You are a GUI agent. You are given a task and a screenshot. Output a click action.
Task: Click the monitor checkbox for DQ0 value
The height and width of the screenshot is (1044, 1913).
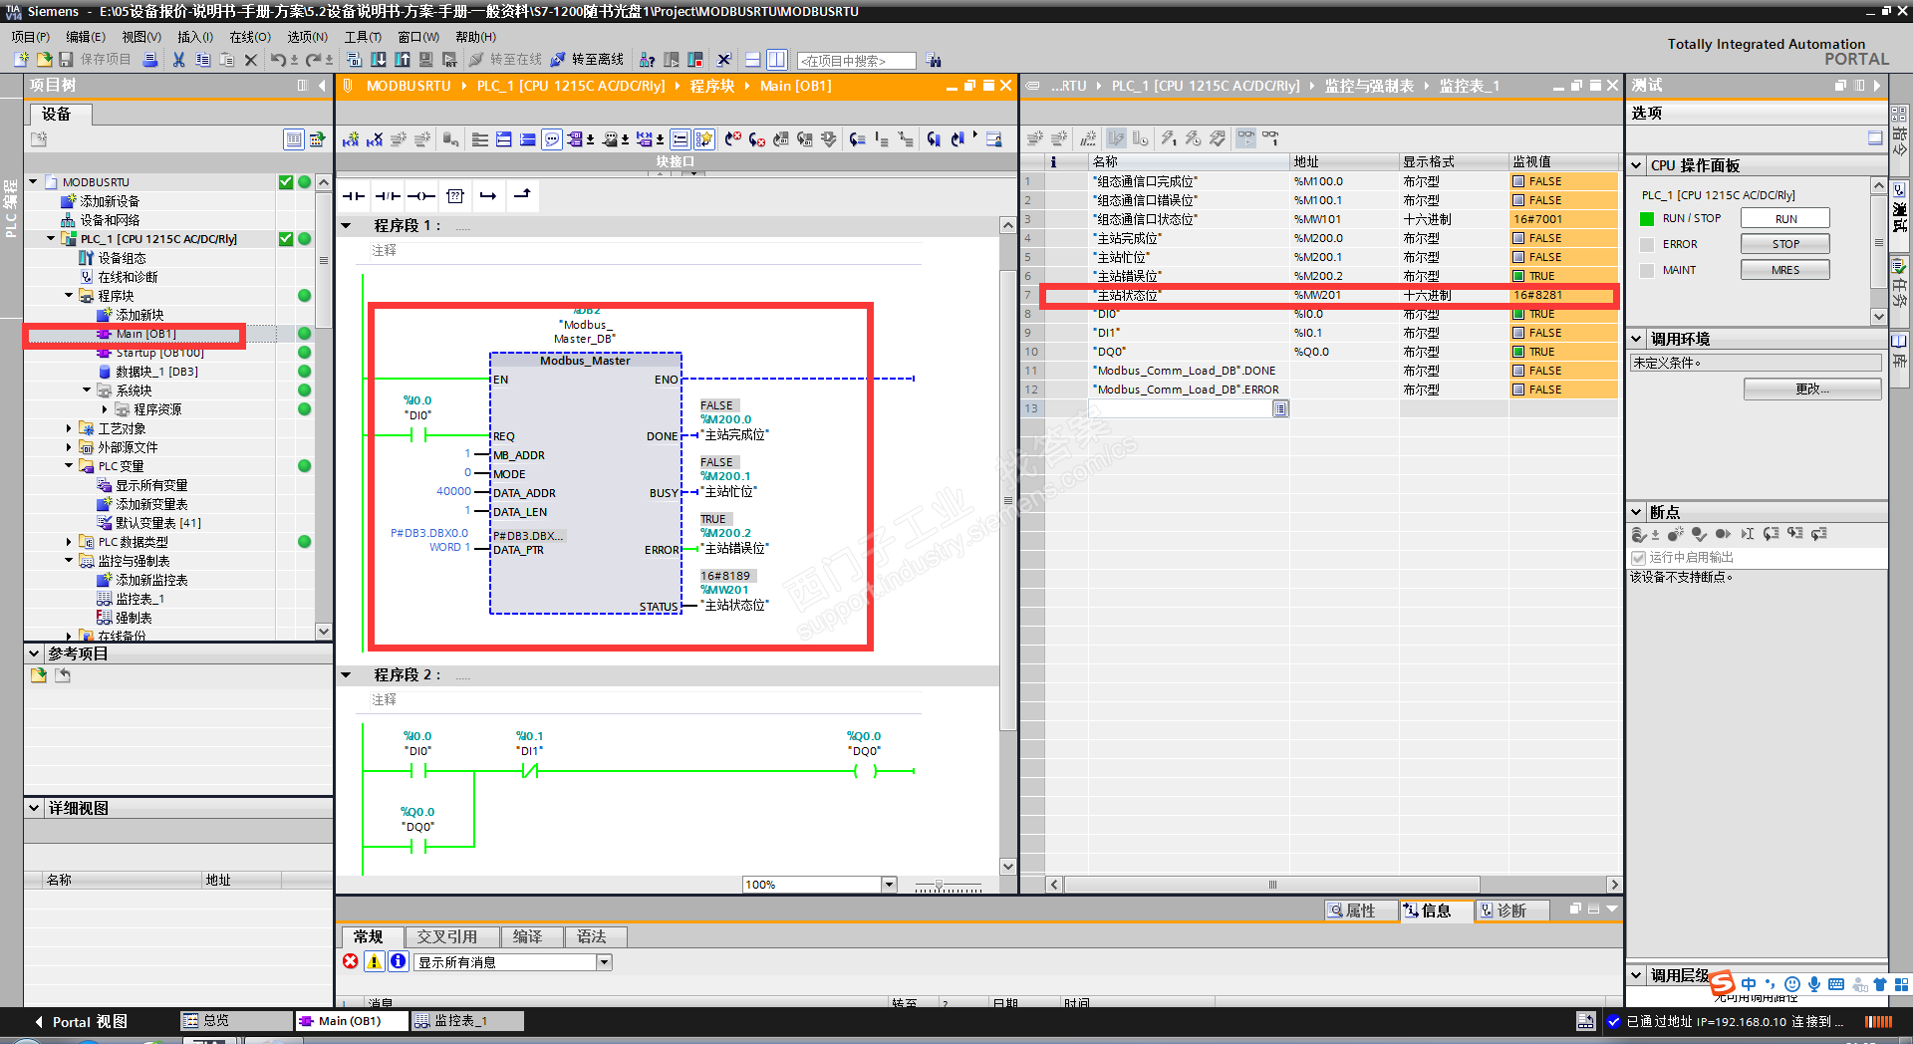(1518, 352)
